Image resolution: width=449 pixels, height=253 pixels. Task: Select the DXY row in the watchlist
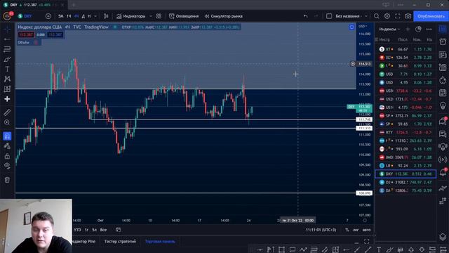coord(406,174)
